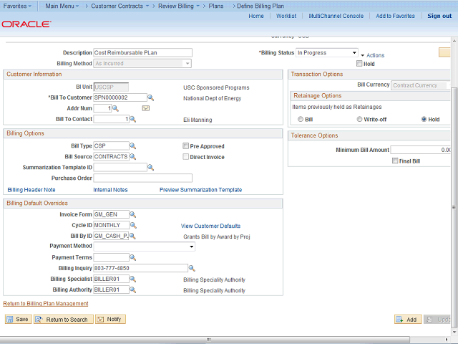The width and height of the screenshot is (458, 344).
Task: Check the Direct Invoice option
Action: tap(186, 156)
